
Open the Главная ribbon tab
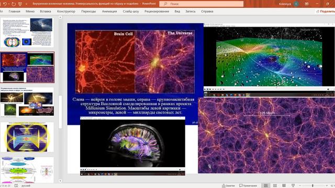point(15,11)
